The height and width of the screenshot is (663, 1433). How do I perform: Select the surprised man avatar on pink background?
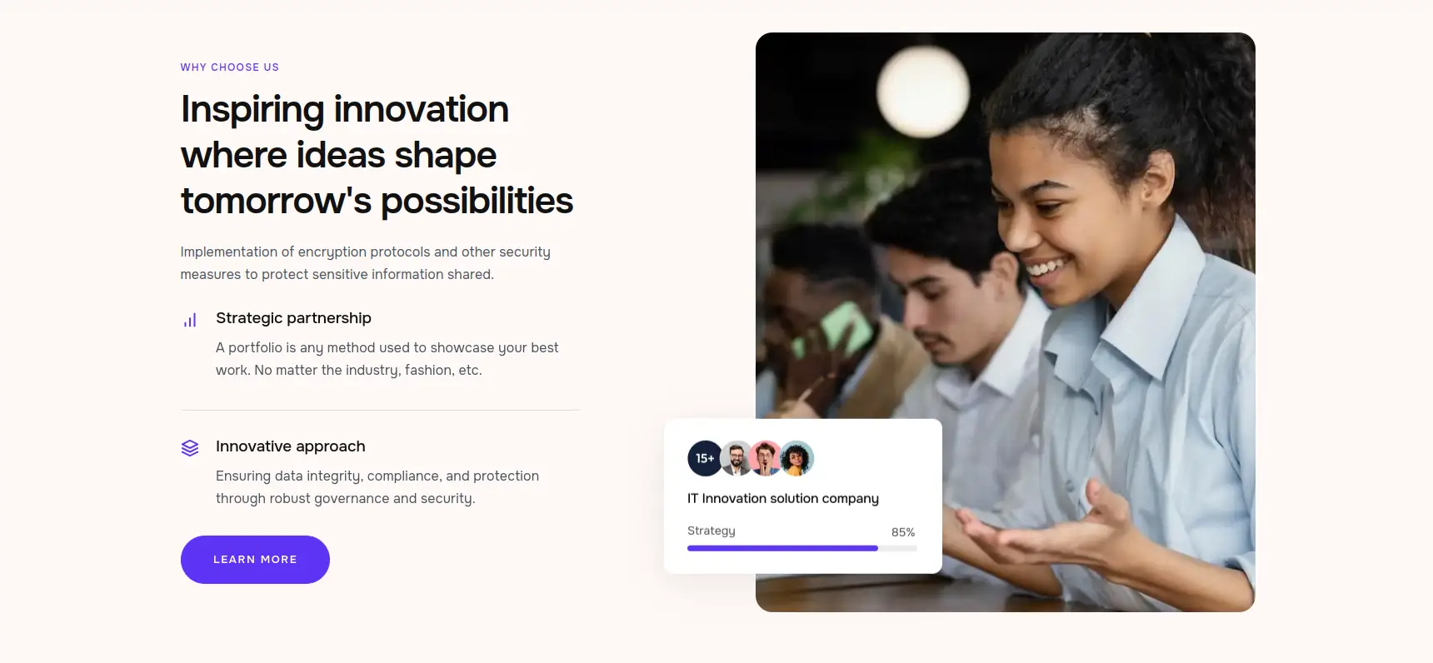coord(766,458)
